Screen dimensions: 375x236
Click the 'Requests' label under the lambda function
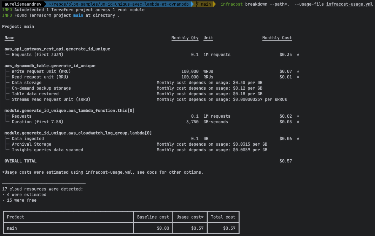coord(22,116)
